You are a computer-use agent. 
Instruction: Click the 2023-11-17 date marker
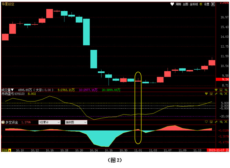click(x=216, y=150)
